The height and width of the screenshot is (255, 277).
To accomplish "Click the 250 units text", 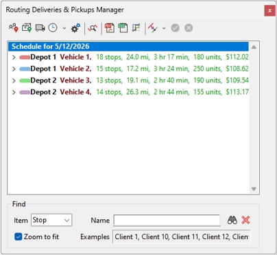I will 208,69.
